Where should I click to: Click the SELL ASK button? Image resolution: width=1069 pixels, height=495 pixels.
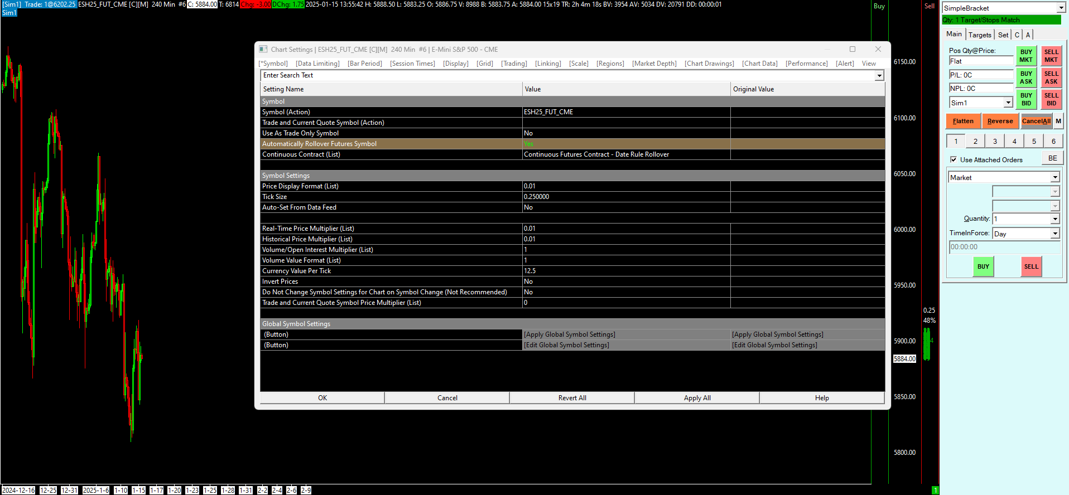1051,77
